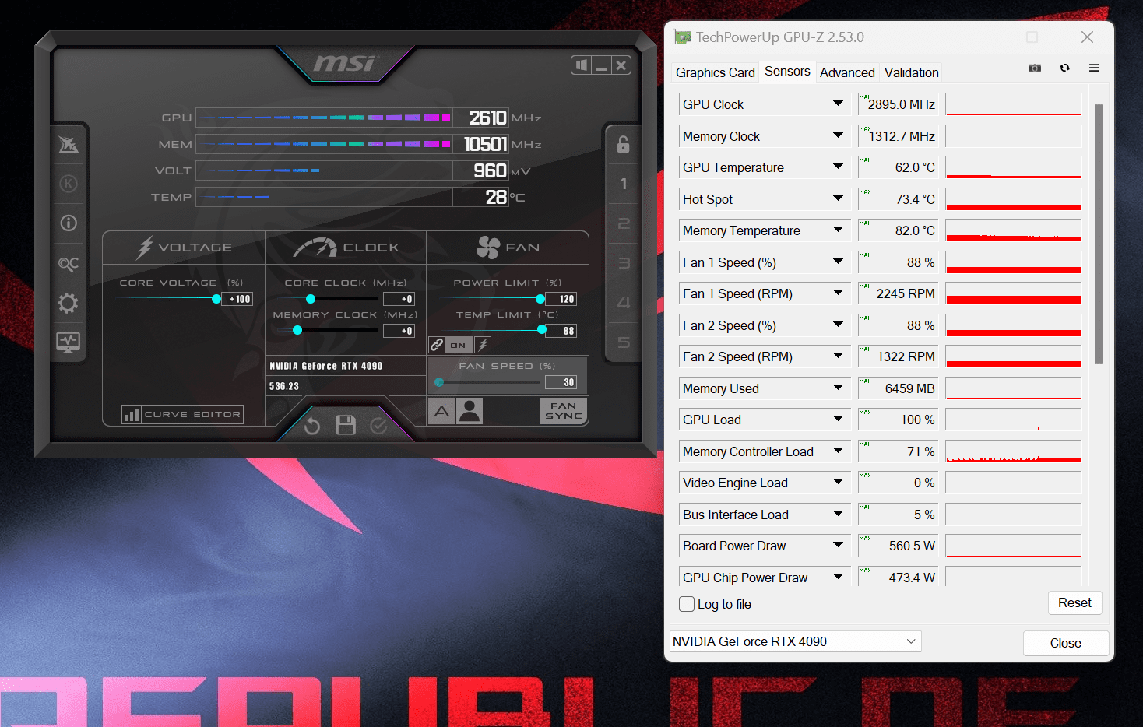Expand the GPU Clock sensor dropdown
1143x727 pixels.
point(838,104)
